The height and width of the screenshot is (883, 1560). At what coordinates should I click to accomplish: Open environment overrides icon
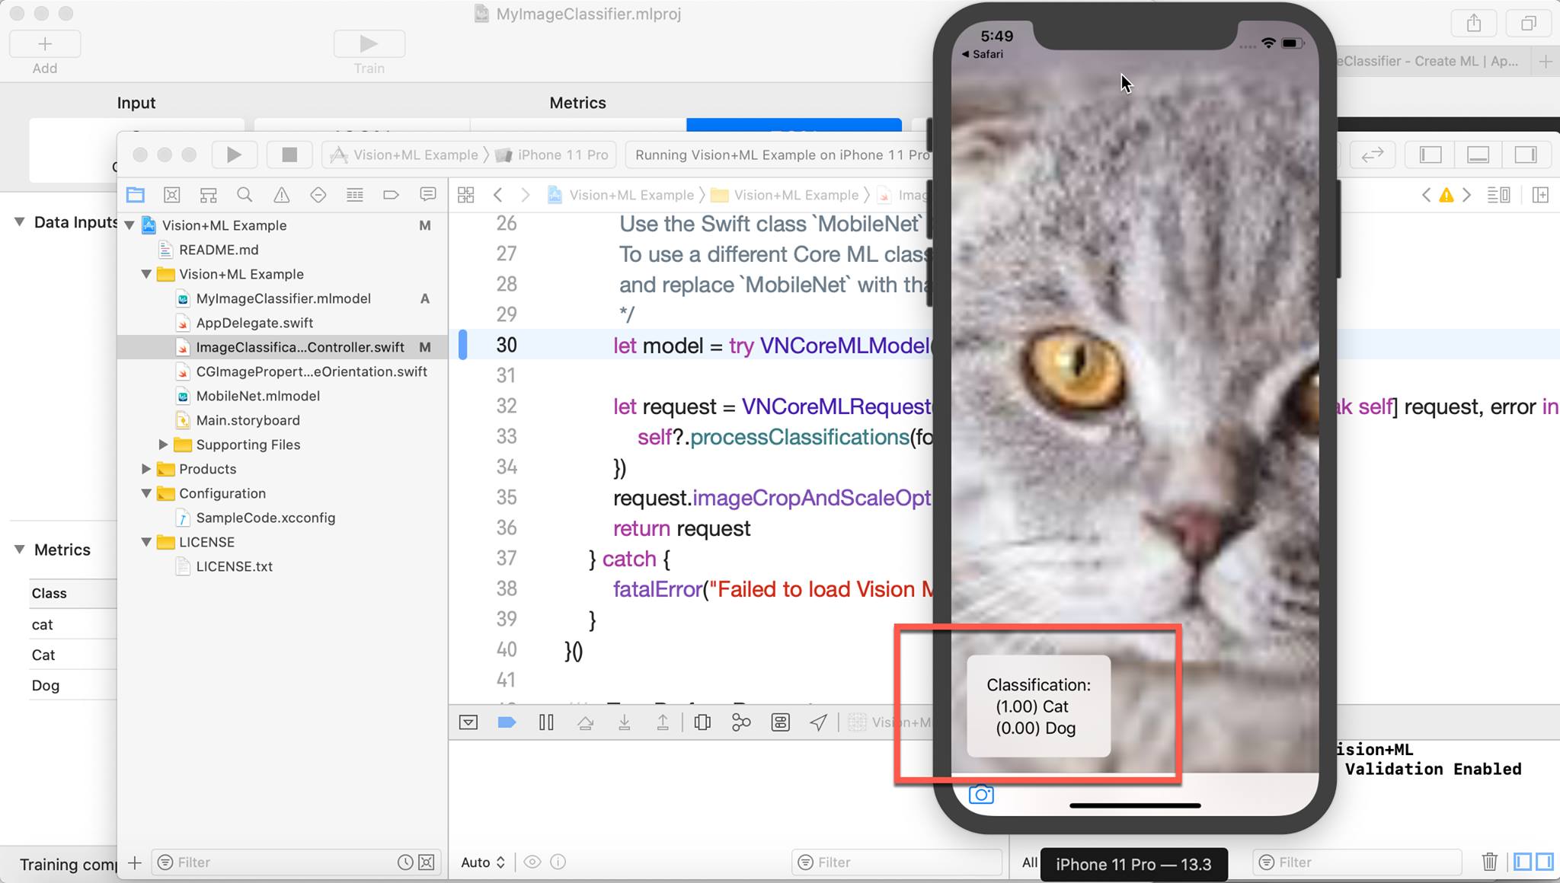pyautogui.click(x=780, y=722)
